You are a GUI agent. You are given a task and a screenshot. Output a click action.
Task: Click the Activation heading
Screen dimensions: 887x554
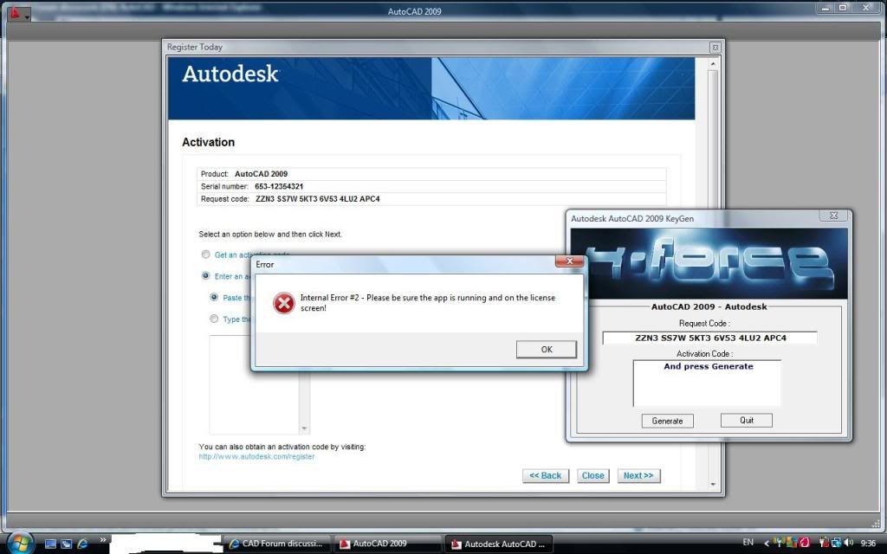(x=208, y=143)
